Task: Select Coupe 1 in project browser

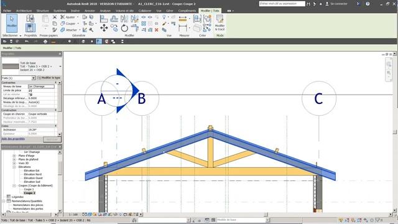Action: click(x=29, y=189)
